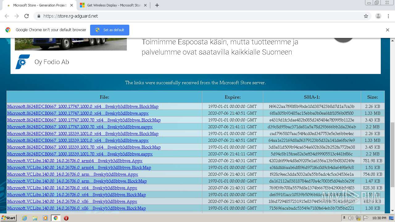The height and width of the screenshot is (222, 395).
Task: Download VCLibs x86 Appx package
Action: pos(72,201)
